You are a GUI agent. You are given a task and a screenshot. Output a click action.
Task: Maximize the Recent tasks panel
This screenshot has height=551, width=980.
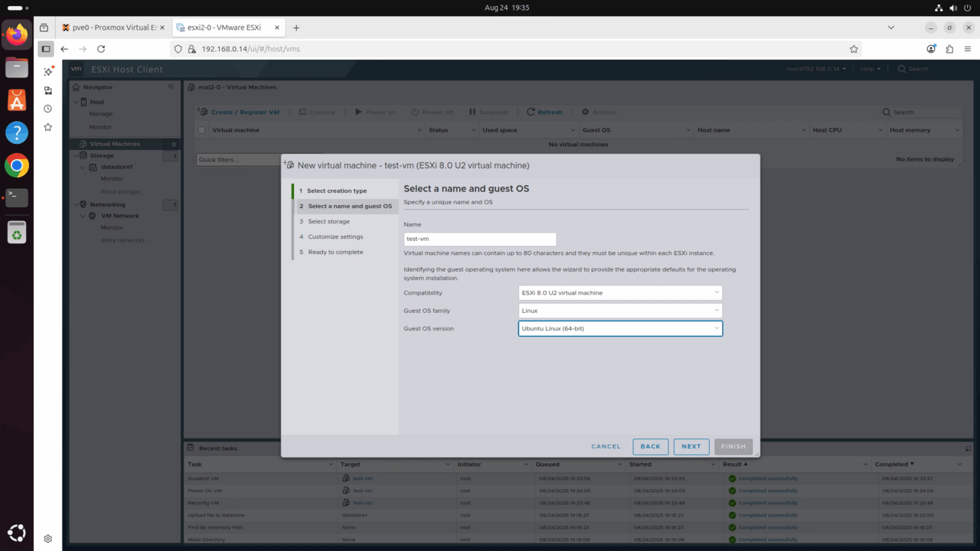click(x=968, y=448)
